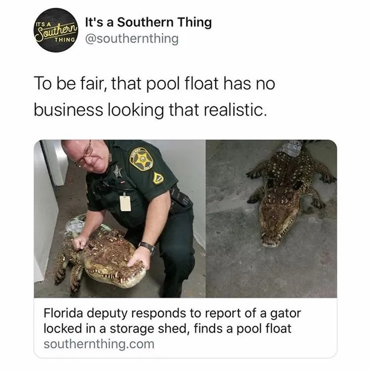Select the line "business looking that realistic."
The width and height of the screenshot is (371, 370).
point(151,110)
